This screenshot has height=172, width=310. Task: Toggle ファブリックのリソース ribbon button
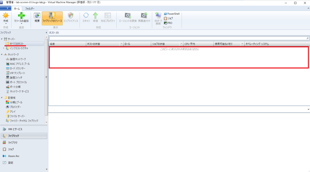52,18
